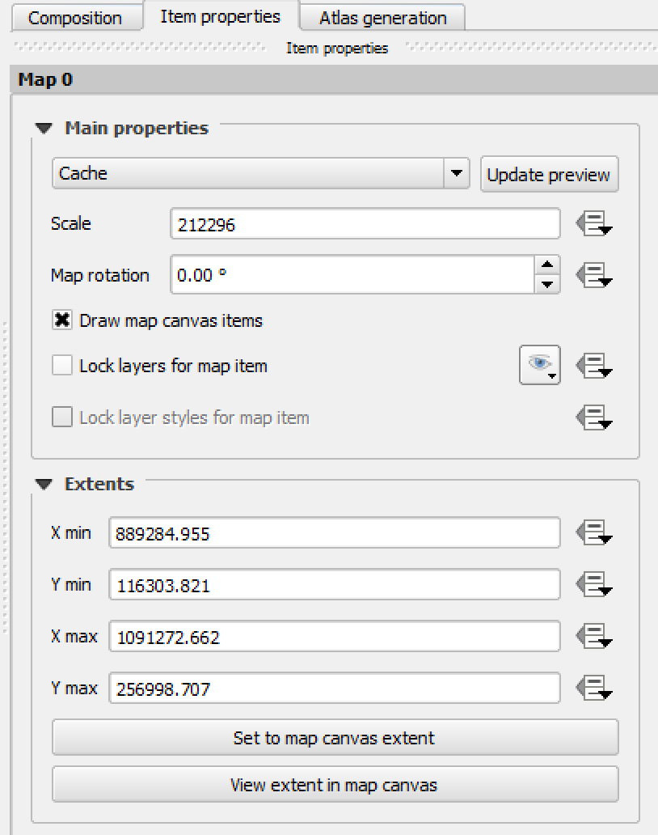Enable Lock layers for map item

click(61, 365)
